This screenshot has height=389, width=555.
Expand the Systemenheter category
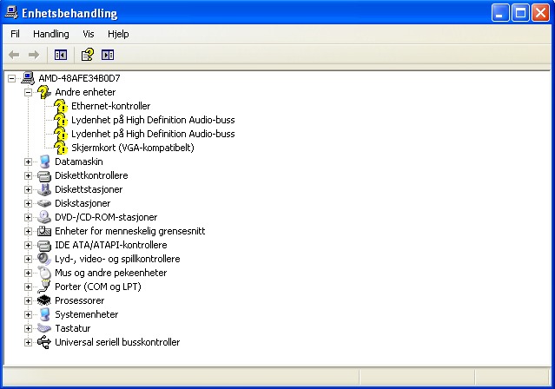(x=28, y=314)
